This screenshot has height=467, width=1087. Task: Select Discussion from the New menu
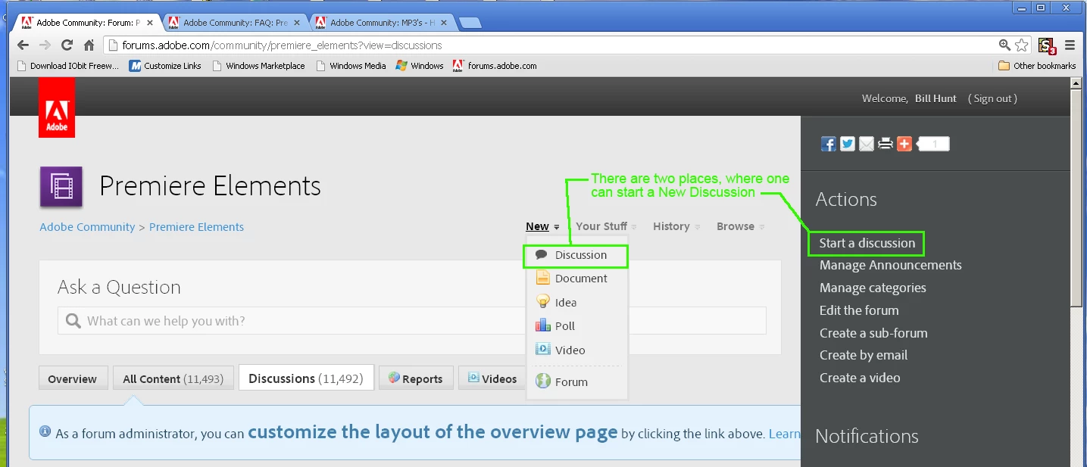coord(576,256)
